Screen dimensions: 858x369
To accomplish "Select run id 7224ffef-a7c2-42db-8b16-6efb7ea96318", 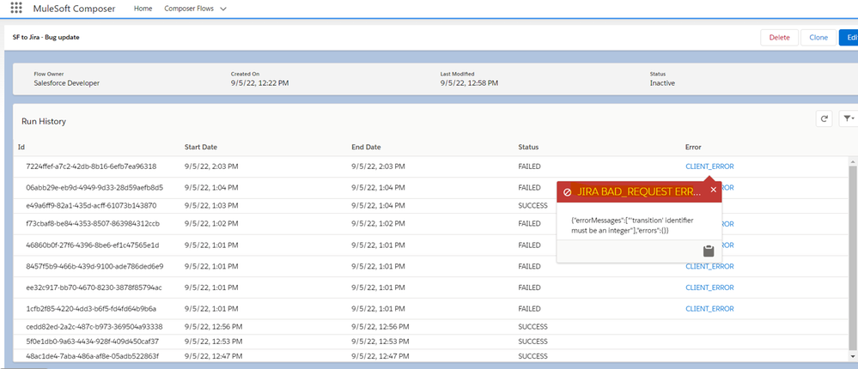I will (91, 166).
